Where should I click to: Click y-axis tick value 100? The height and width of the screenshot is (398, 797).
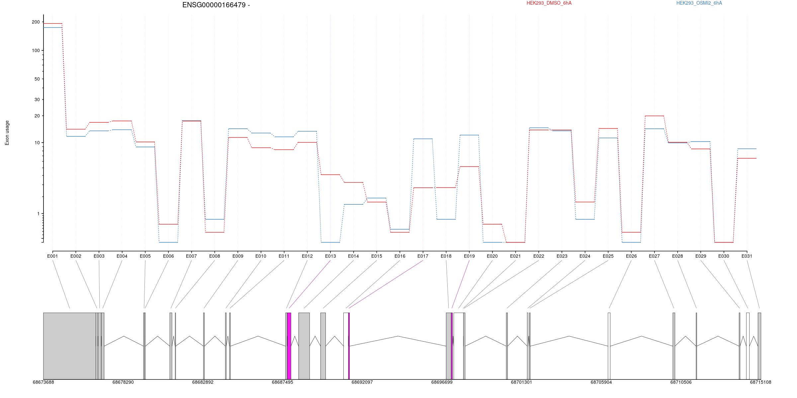pos(36,50)
